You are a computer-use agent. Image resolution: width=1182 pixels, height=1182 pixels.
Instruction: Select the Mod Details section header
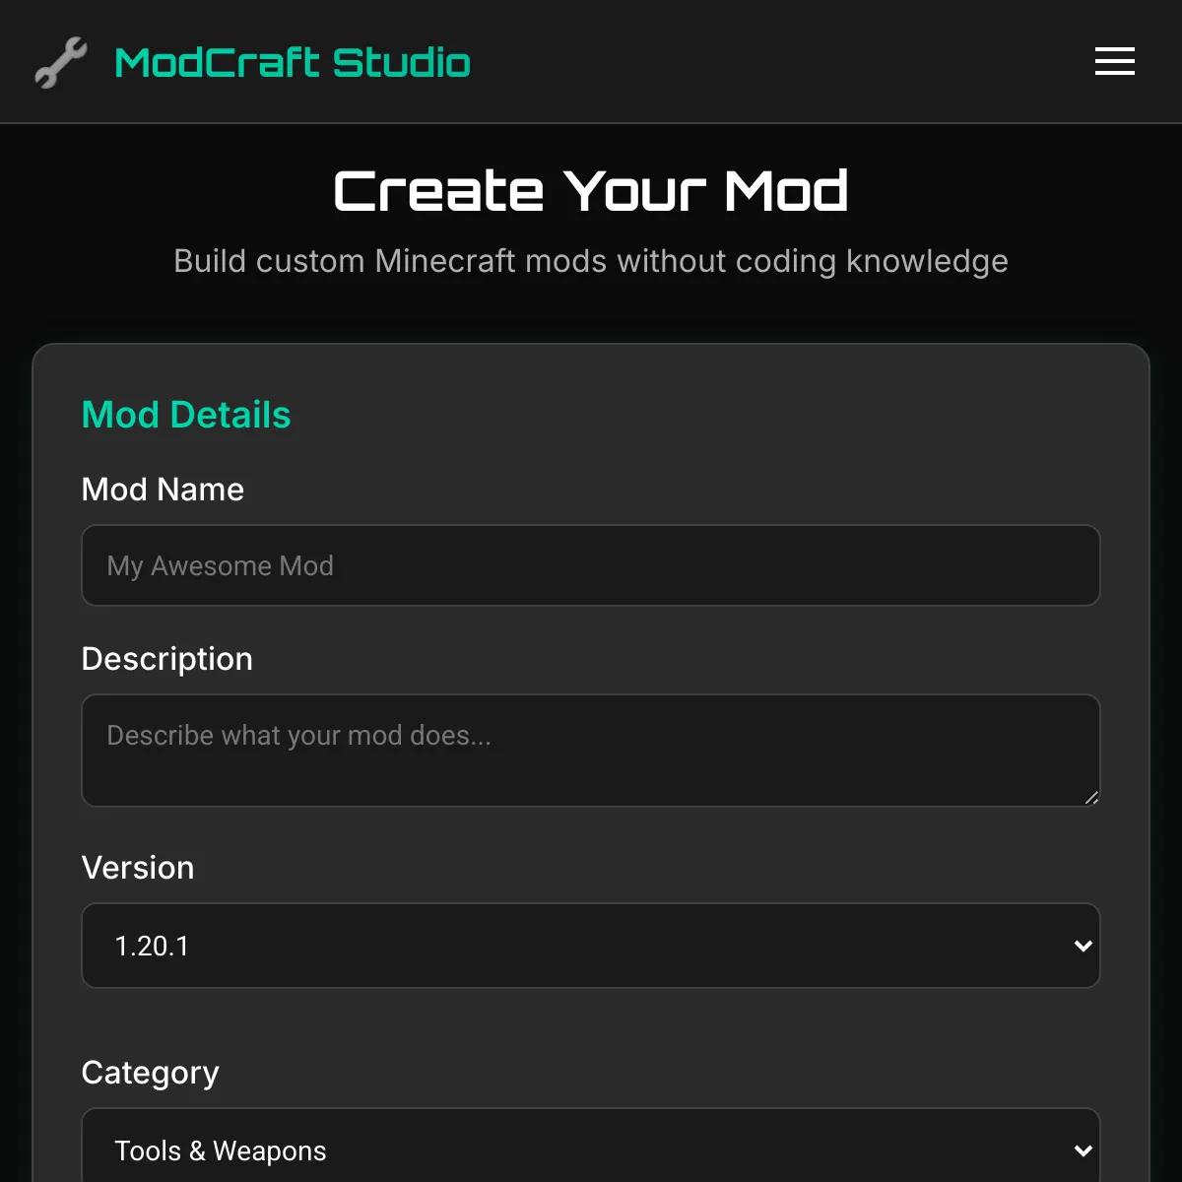186,415
